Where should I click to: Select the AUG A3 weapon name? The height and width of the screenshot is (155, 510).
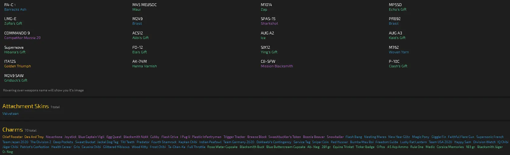coord(395,33)
